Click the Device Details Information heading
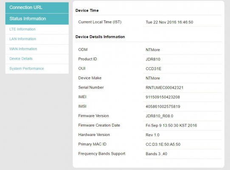Image resolution: width=230 pixels, height=170 pixels. click(100, 37)
